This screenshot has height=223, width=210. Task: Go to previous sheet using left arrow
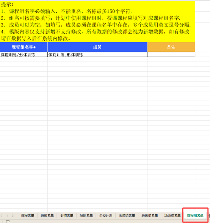click(x=2, y=215)
